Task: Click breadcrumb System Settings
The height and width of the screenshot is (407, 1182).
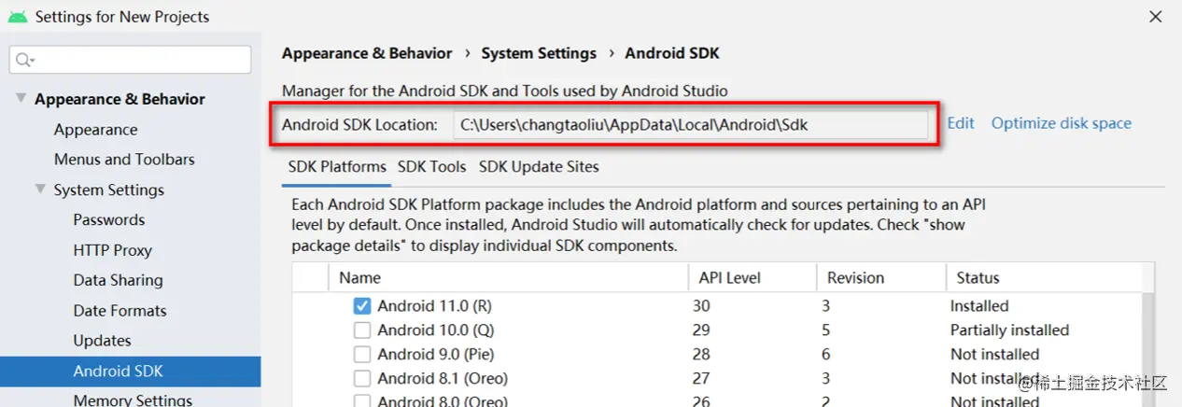Action: [x=539, y=53]
